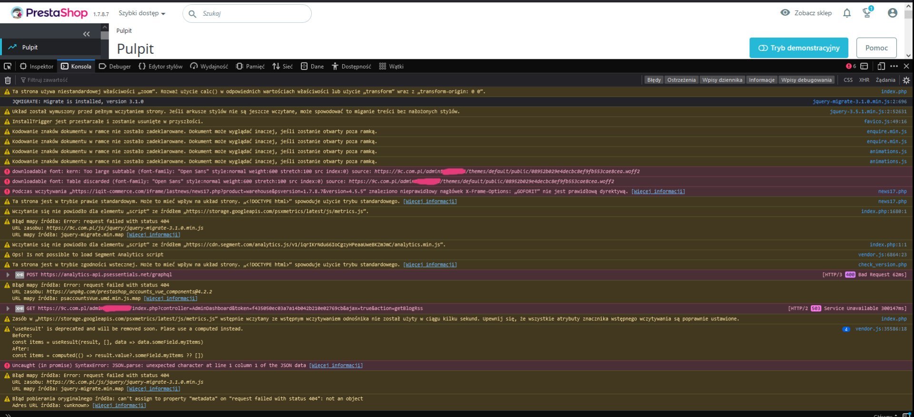Toggle the Błędy filter button
The image size is (914, 417).
coord(654,80)
